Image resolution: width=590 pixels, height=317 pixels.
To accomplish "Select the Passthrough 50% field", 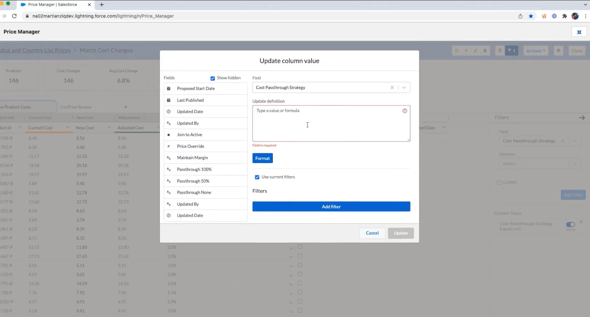I will [205, 181].
